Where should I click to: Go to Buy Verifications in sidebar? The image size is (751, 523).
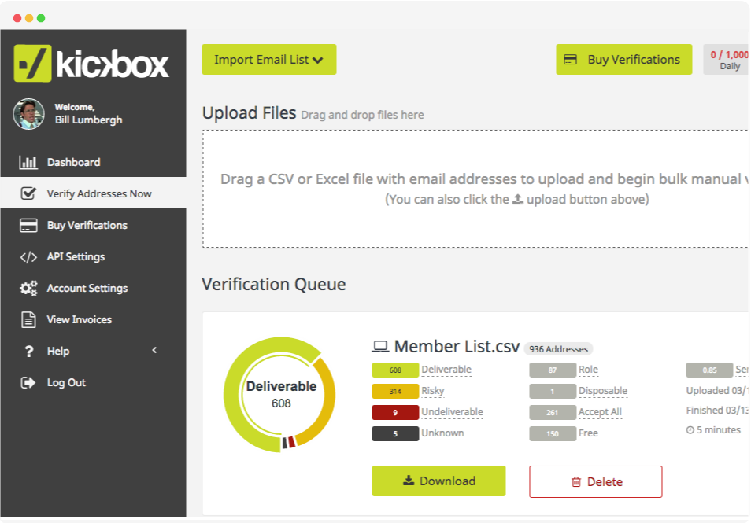pos(94,225)
